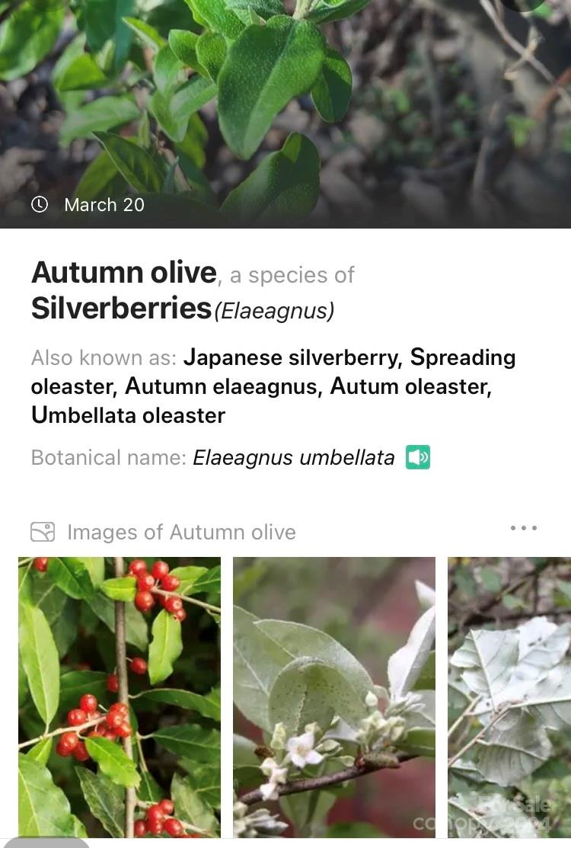Tap the Japanese silverberry alias
Image resolution: width=571 pixels, height=848 pixels.
pyautogui.click(x=293, y=357)
